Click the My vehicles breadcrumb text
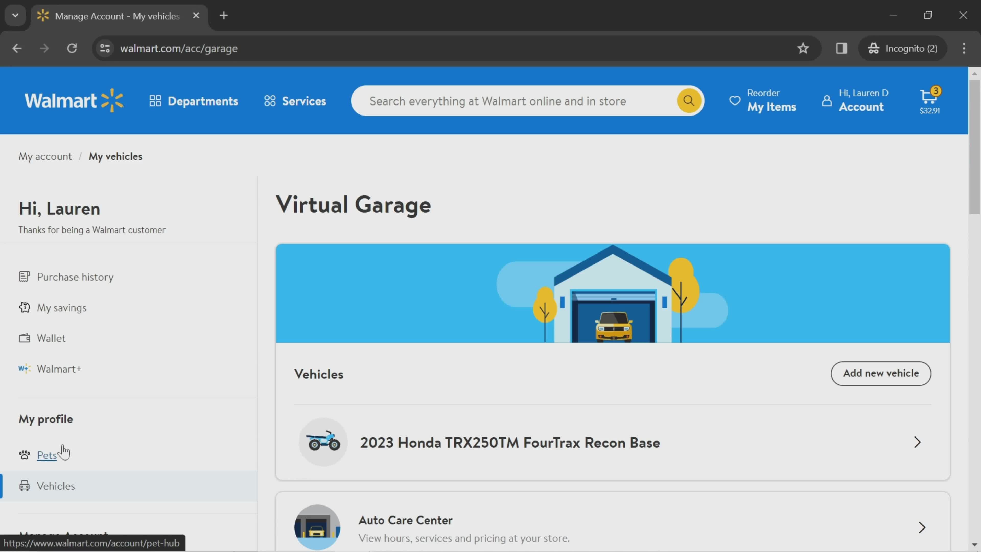The height and width of the screenshot is (552, 981). [x=115, y=157]
